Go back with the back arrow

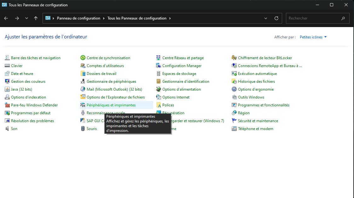[6, 18]
